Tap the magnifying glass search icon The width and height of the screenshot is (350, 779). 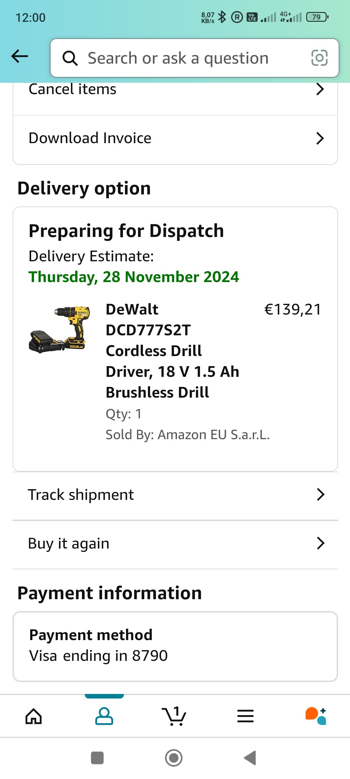[70, 58]
